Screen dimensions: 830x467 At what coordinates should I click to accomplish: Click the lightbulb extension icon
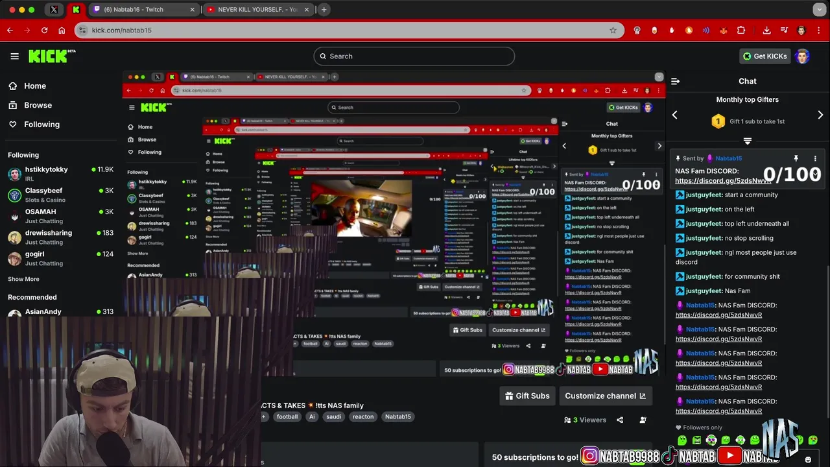pos(637,30)
